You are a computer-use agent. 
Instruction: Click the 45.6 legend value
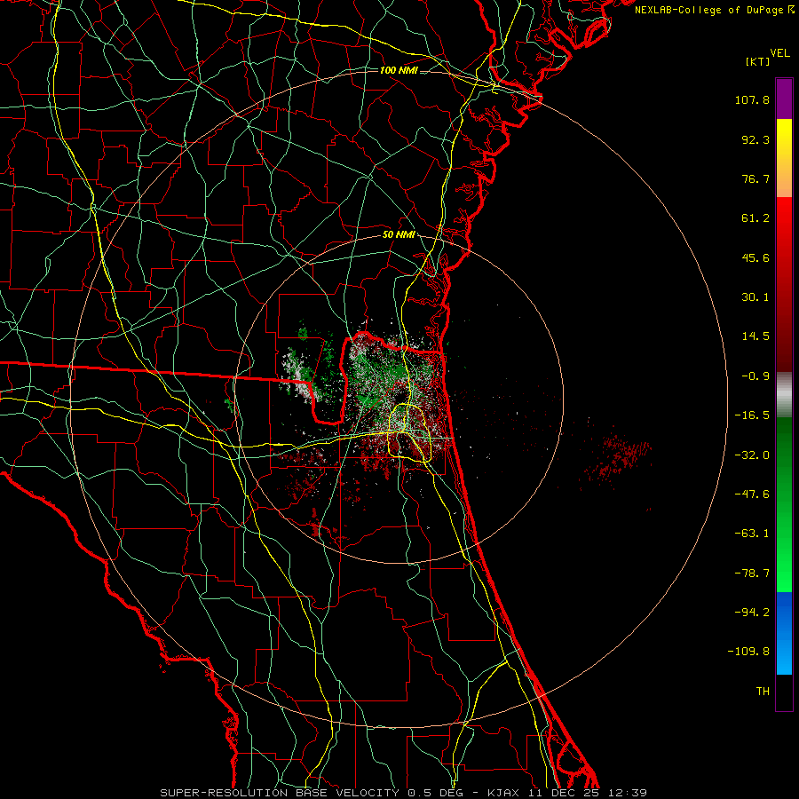pos(755,257)
